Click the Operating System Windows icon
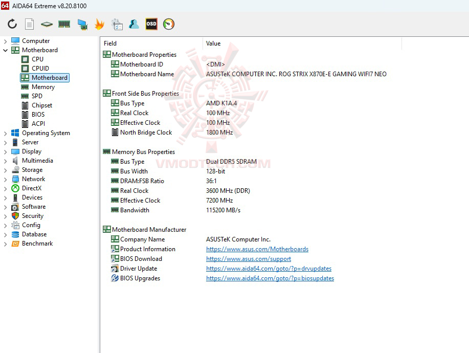This screenshot has height=353, width=469. click(15, 133)
